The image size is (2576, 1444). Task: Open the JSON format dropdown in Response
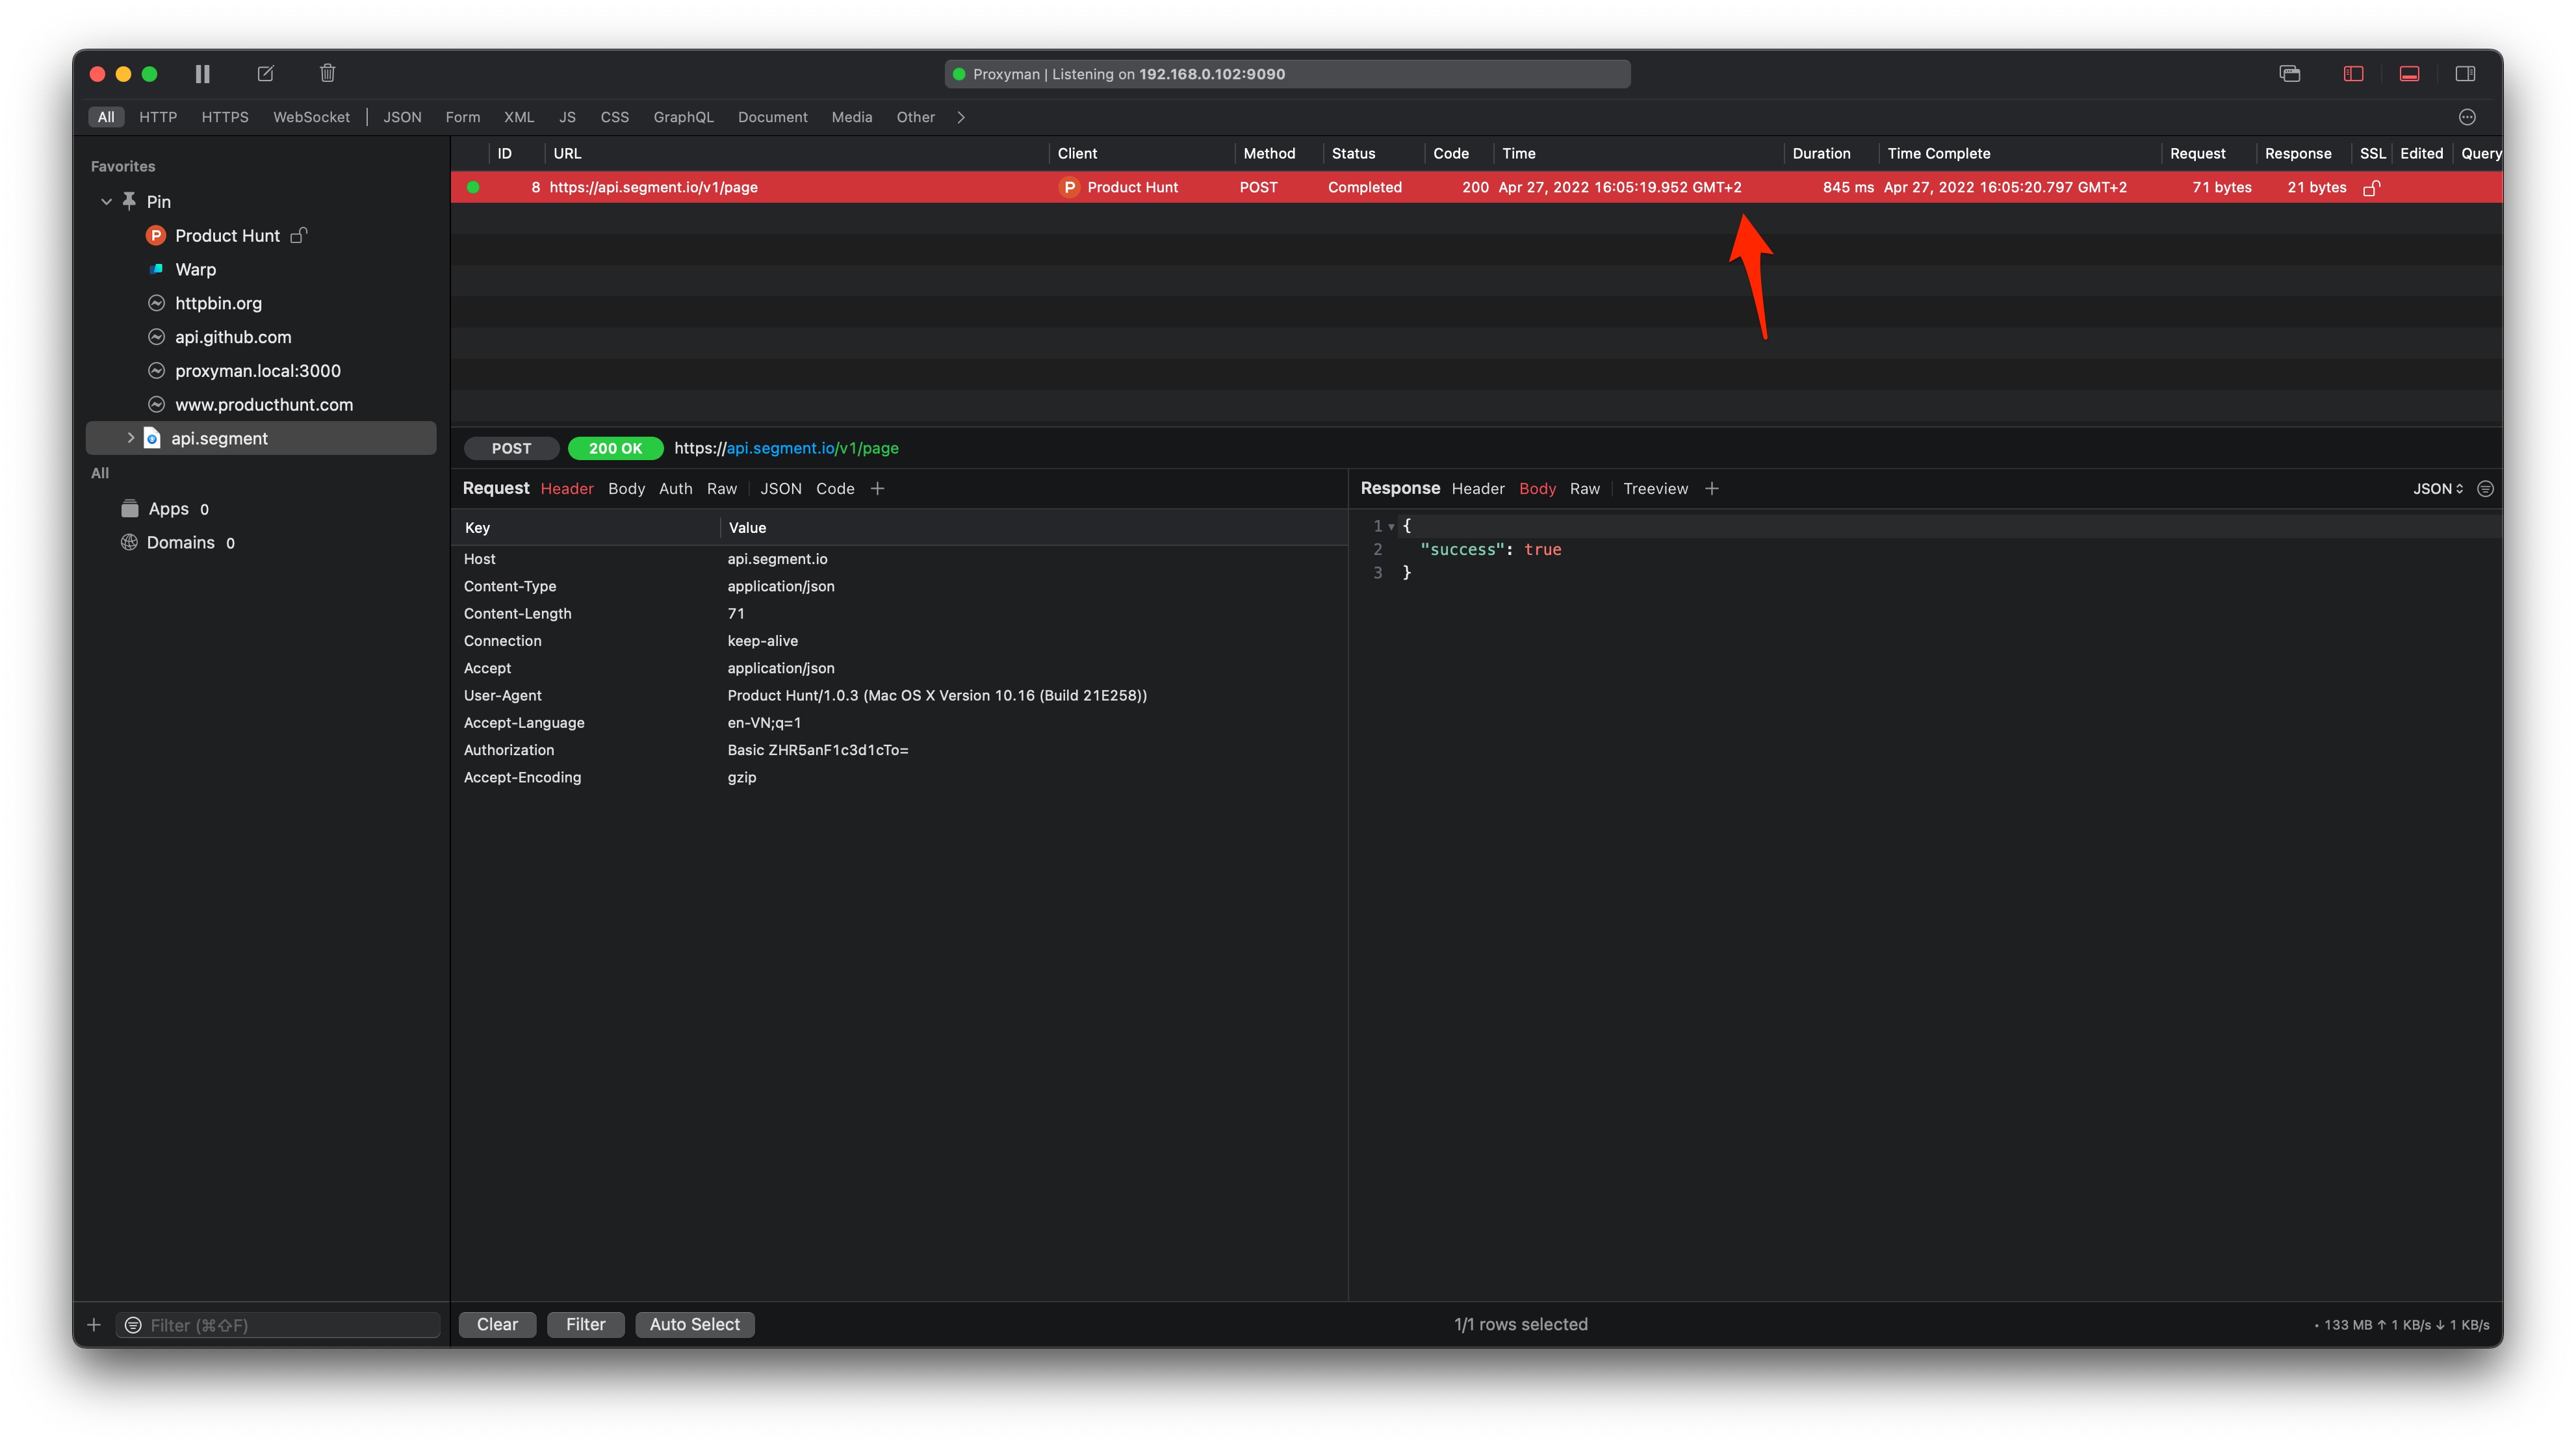[x=2437, y=489]
